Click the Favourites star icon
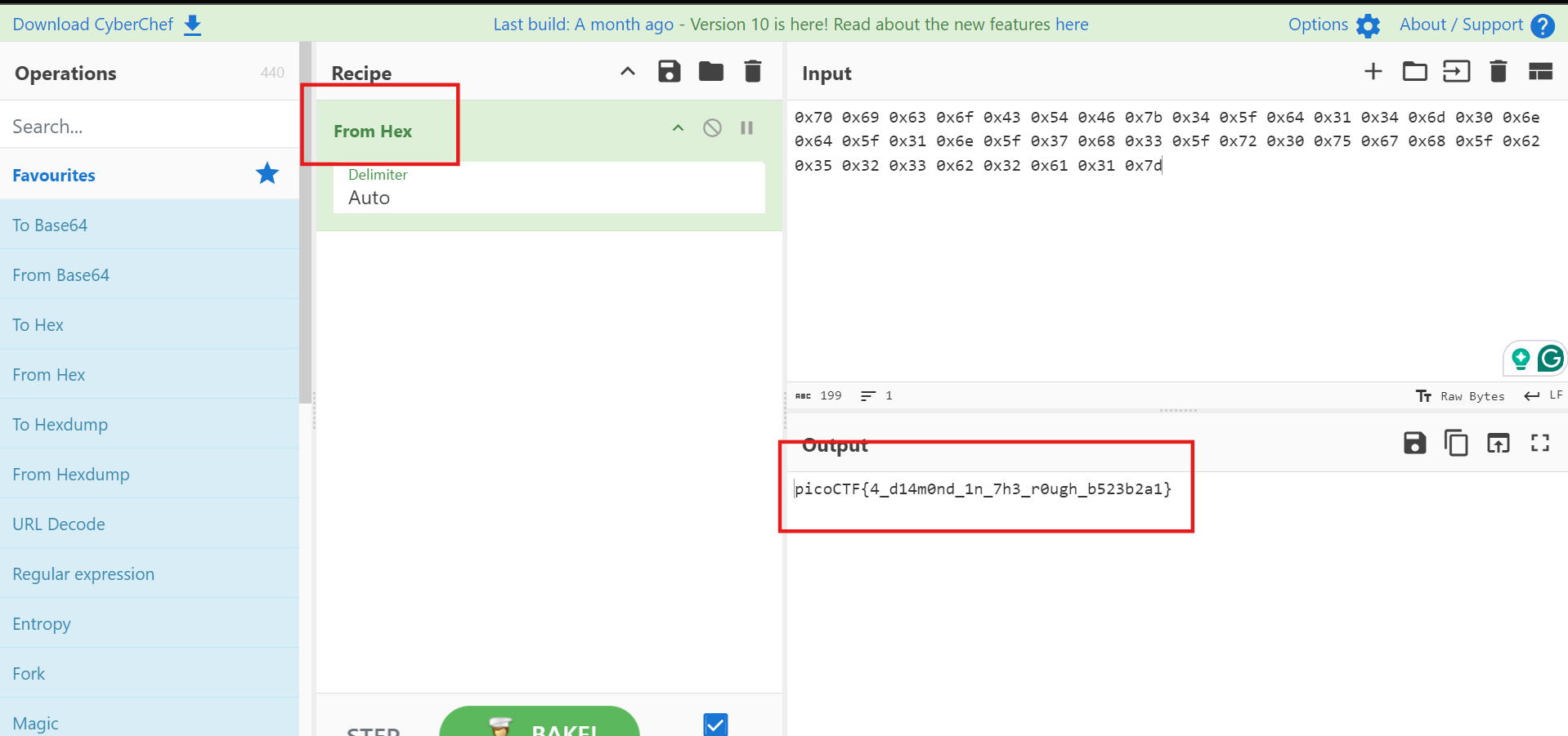 [267, 173]
